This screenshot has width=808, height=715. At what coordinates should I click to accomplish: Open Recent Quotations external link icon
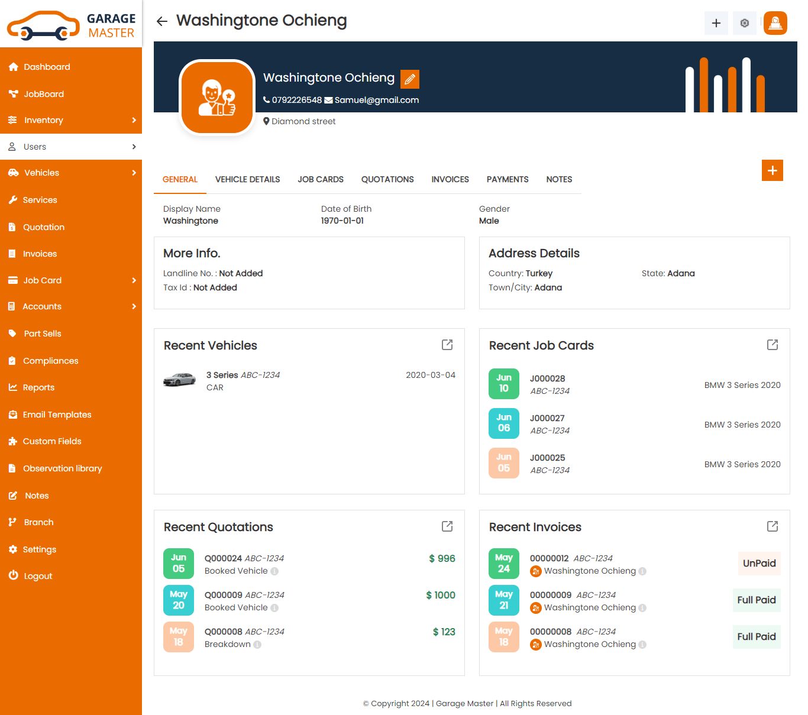coord(447,526)
